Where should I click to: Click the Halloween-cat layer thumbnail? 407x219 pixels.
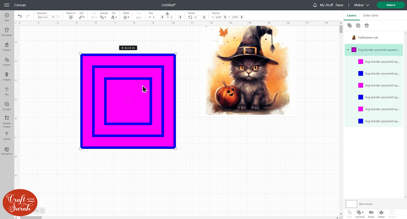pos(354,38)
